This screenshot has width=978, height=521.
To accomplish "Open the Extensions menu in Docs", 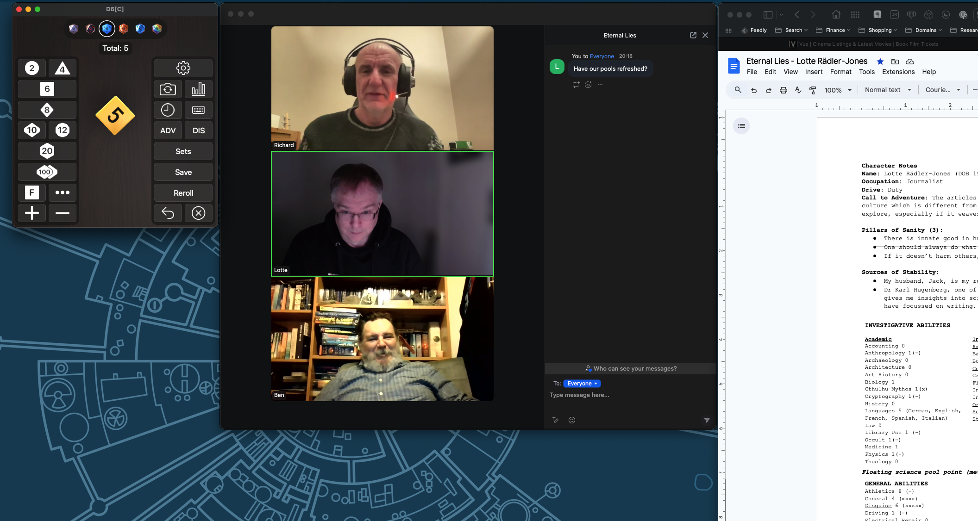I will (x=898, y=72).
